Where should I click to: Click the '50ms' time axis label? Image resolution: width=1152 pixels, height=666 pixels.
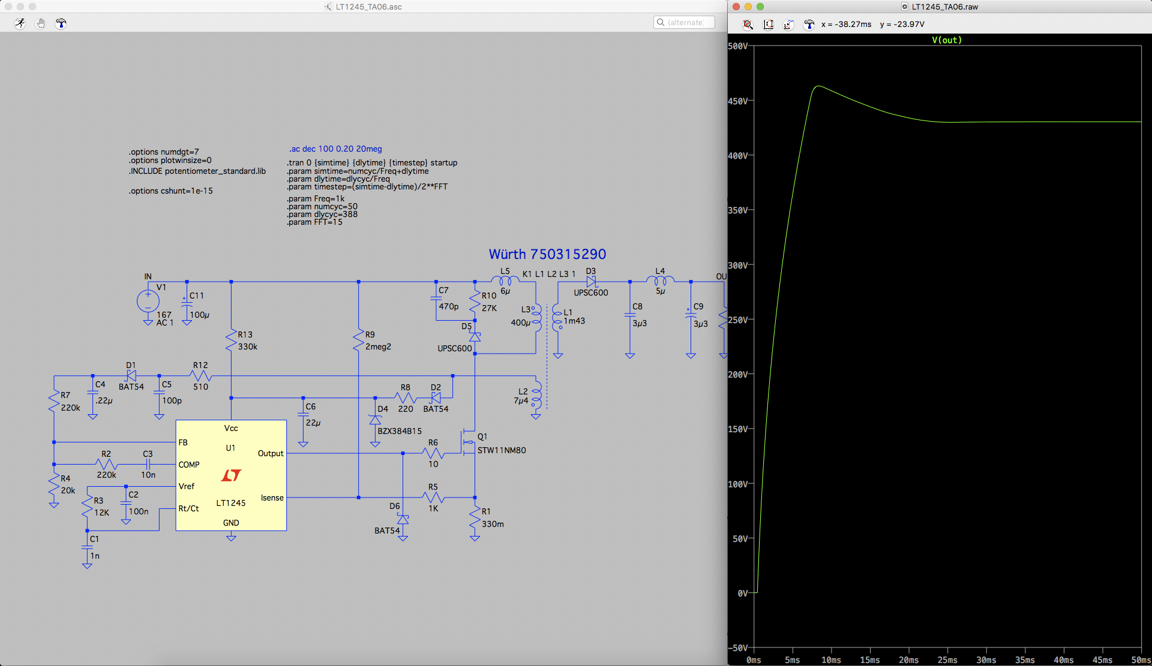pos(1141,660)
